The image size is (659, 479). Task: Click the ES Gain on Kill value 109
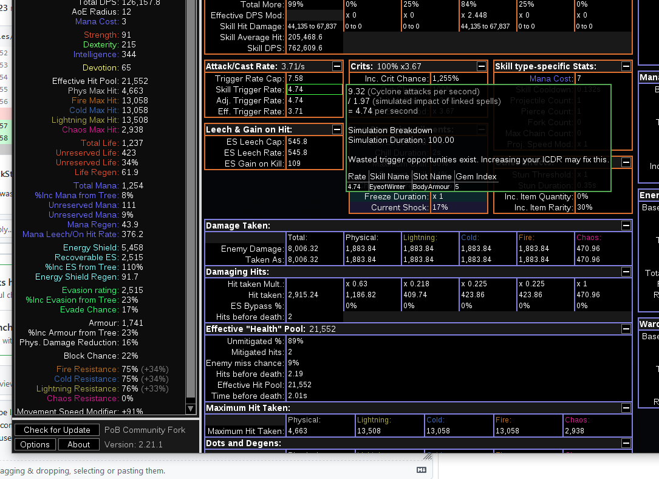[294, 164]
